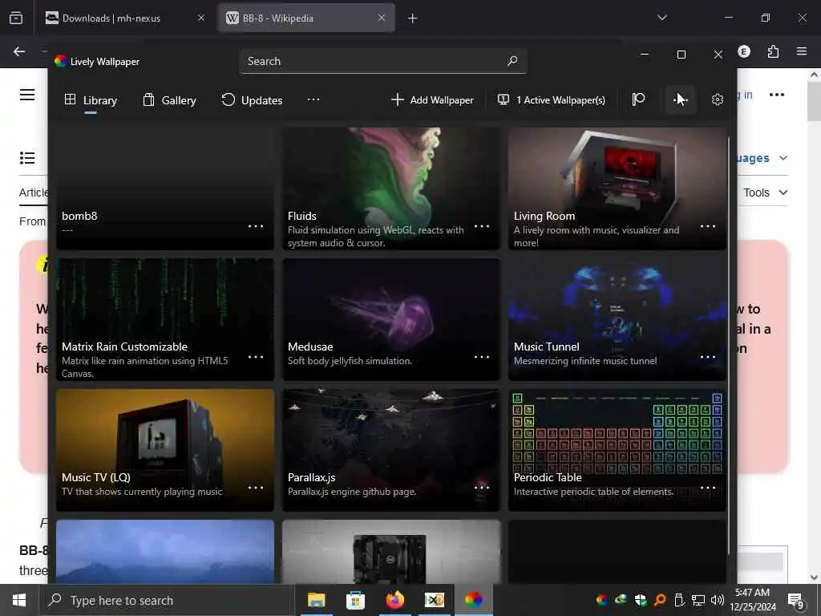Open network status tray icon
821x616 pixels.
pos(698,600)
